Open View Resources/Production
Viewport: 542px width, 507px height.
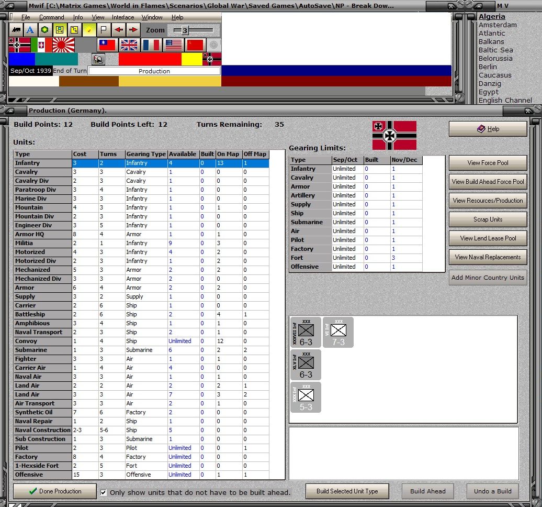[488, 201]
